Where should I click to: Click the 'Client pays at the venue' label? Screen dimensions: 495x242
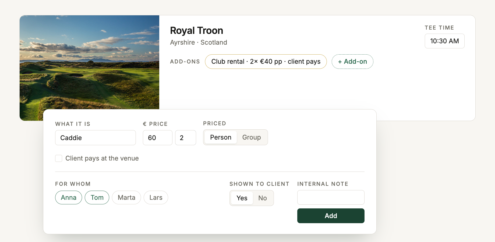pyautogui.click(x=102, y=158)
